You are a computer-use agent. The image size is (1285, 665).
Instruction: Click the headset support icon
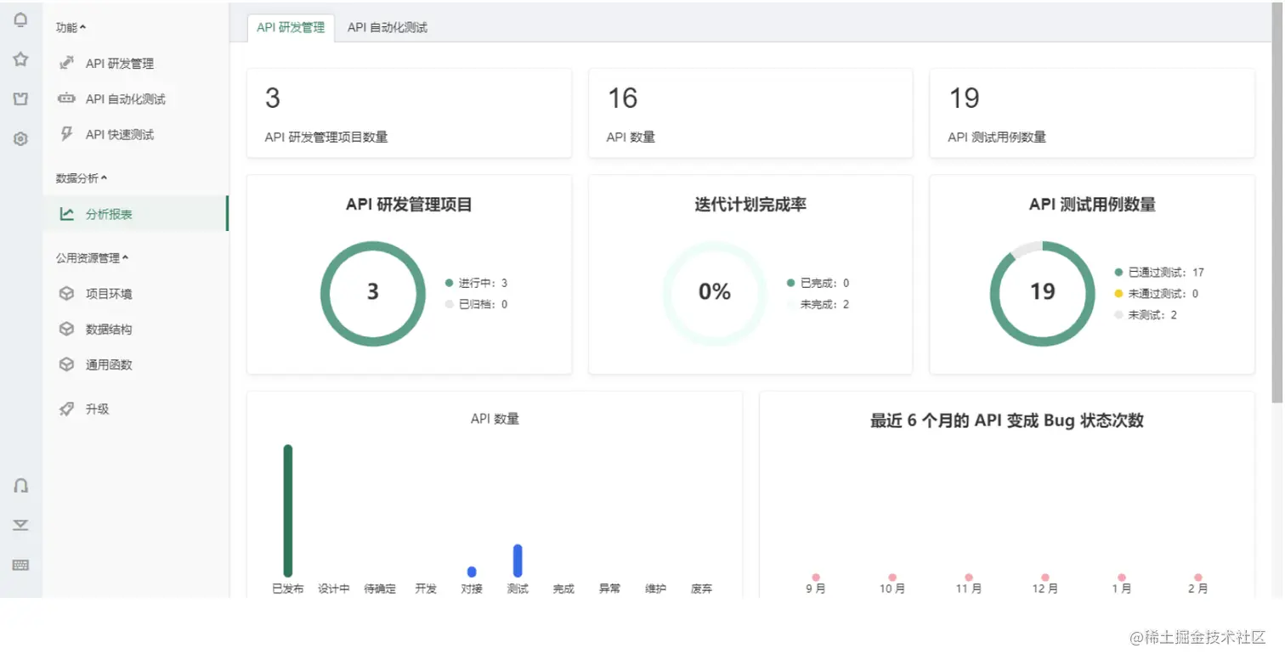21,486
